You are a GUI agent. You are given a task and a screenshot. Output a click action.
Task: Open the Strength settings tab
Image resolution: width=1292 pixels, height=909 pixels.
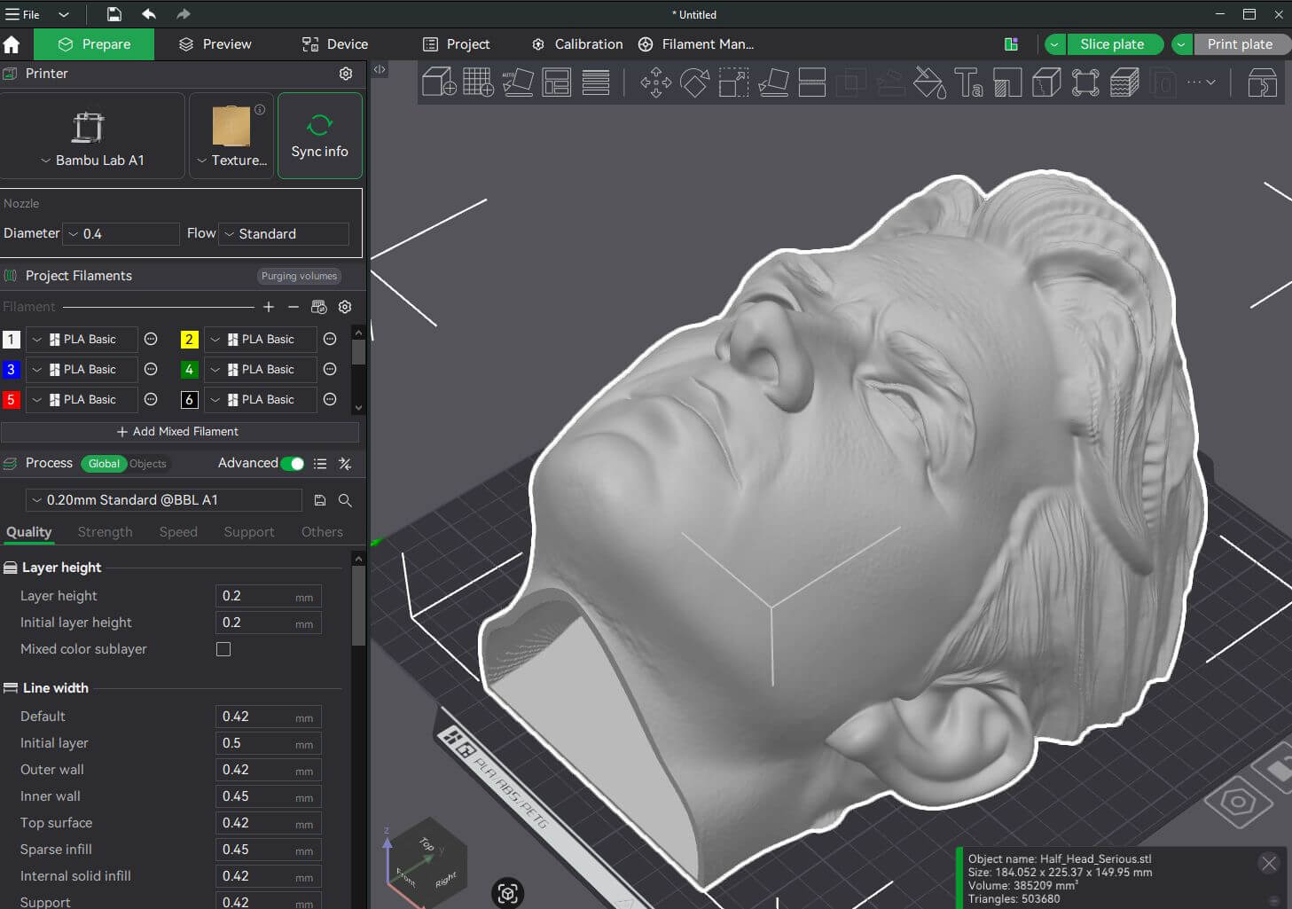(x=105, y=532)
